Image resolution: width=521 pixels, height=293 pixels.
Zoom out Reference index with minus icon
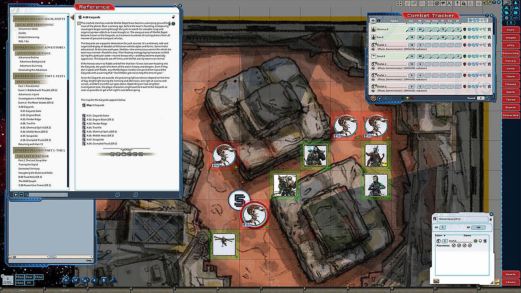[21, 195]
